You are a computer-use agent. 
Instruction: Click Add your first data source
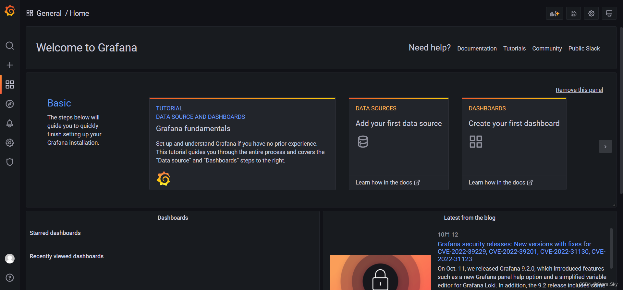click(x=398, y=123)
